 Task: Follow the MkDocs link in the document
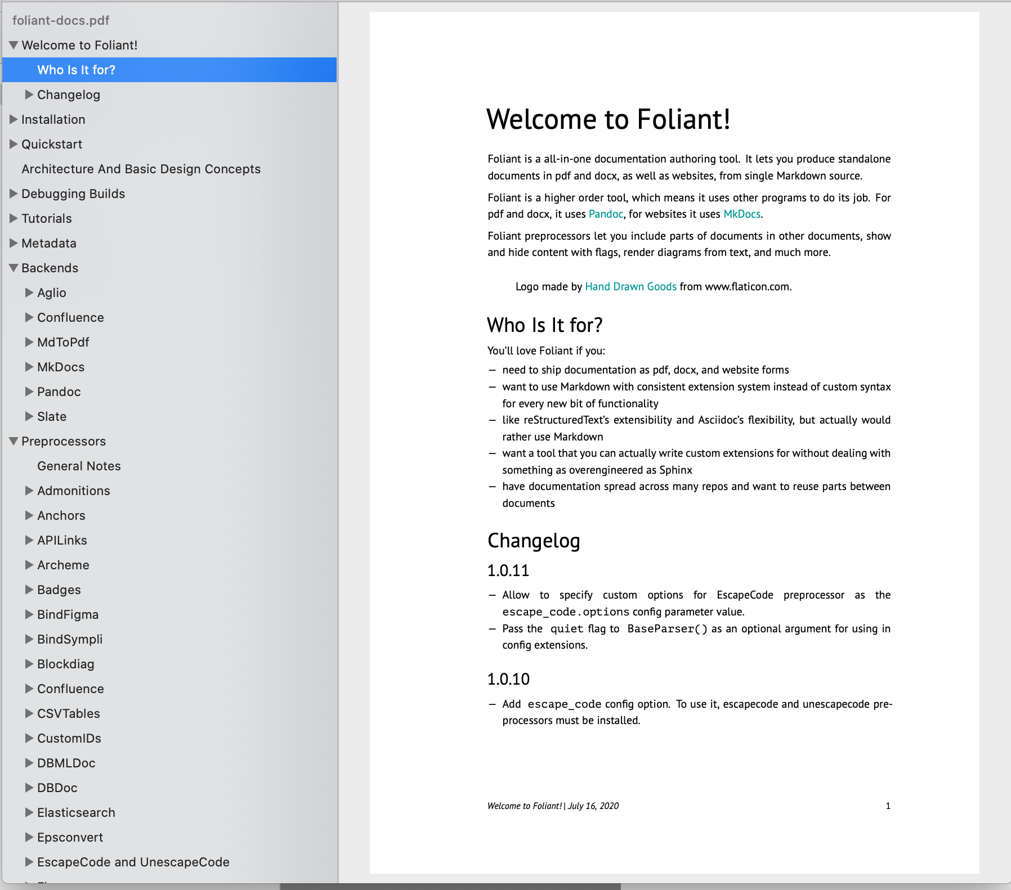pyautogui.click(x=742, y=214)
